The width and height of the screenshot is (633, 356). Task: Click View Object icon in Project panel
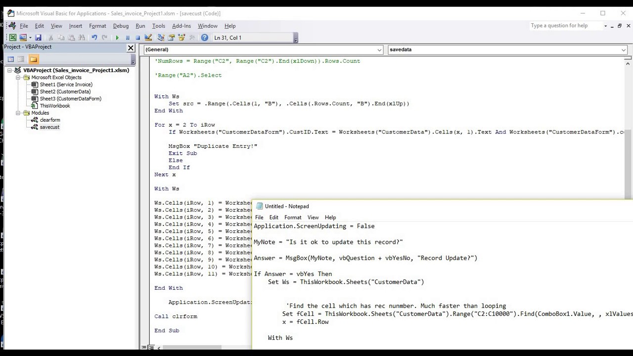(21, 59)
